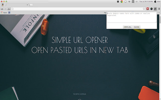
Task: Bookmark this page with the star icon
Action: coord(144,9)
